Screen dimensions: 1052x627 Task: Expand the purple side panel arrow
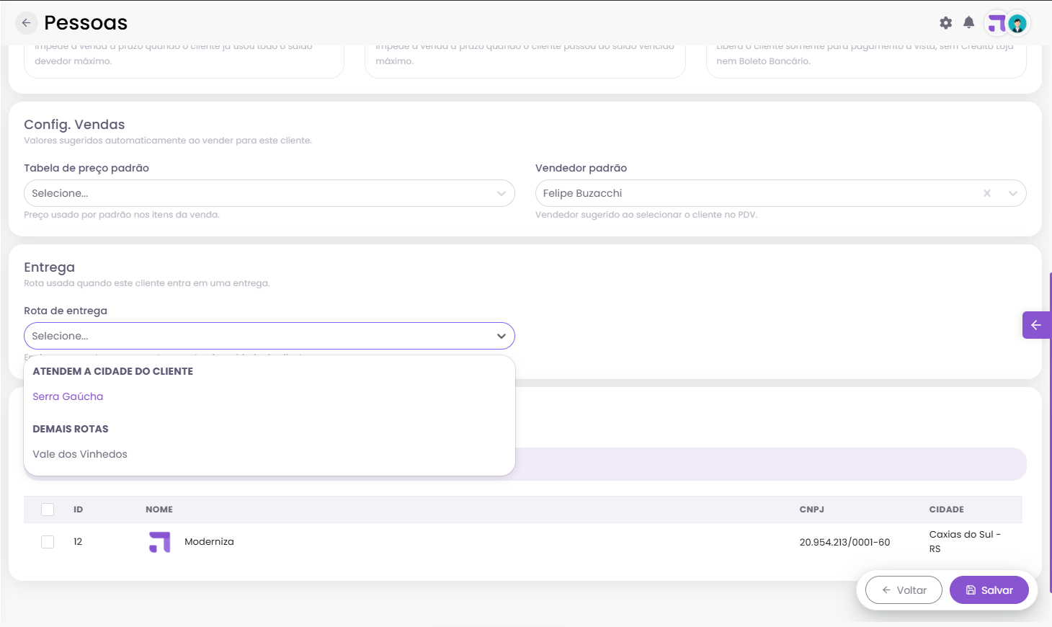(x=1036, y=325)
